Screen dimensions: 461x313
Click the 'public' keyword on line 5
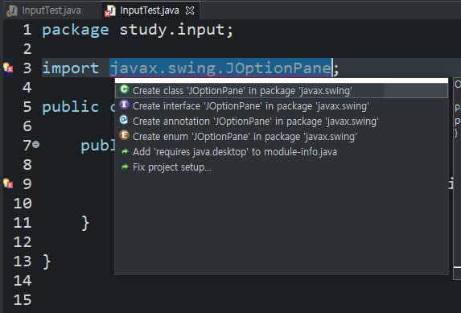(x=71, y=106)
